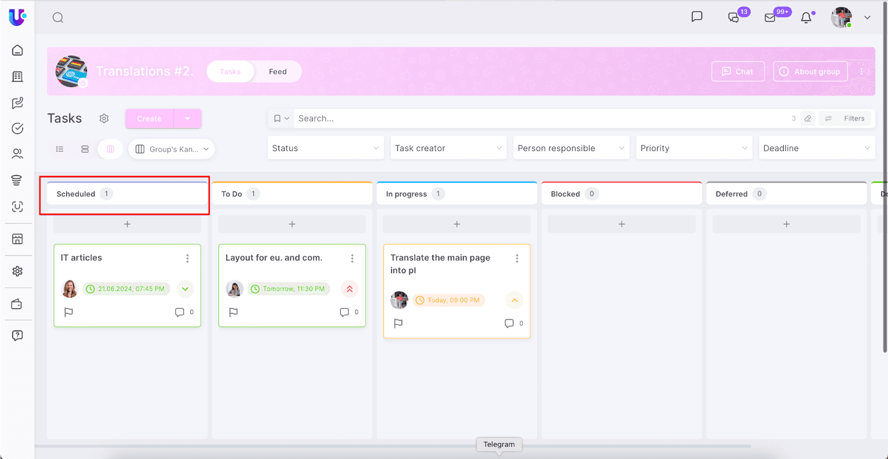Viewport: 888px width, 459px height.
Task: Open the About group button
Action: (810, 72)
